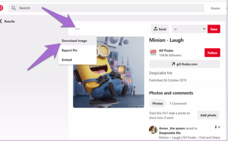
Task: Follow the Gif Finder account
Action: pyautogui.click(x=212, y=53)
